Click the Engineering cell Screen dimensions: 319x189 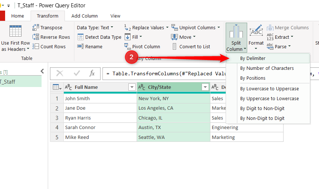(x=246, y=127)
